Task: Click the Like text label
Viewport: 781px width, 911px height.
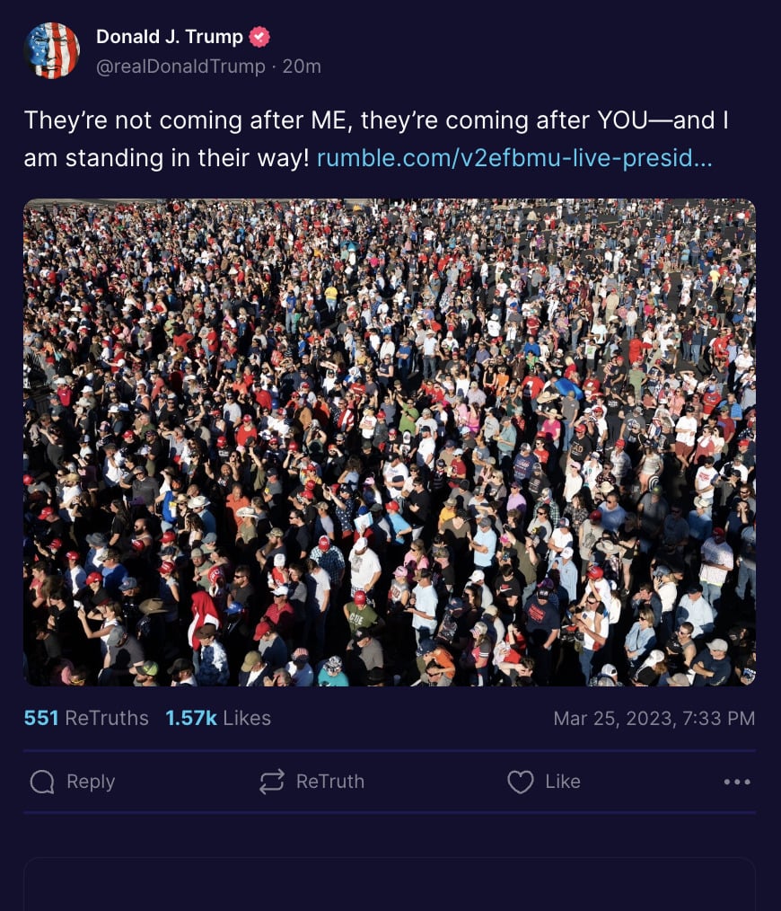Action: [563, 782]
